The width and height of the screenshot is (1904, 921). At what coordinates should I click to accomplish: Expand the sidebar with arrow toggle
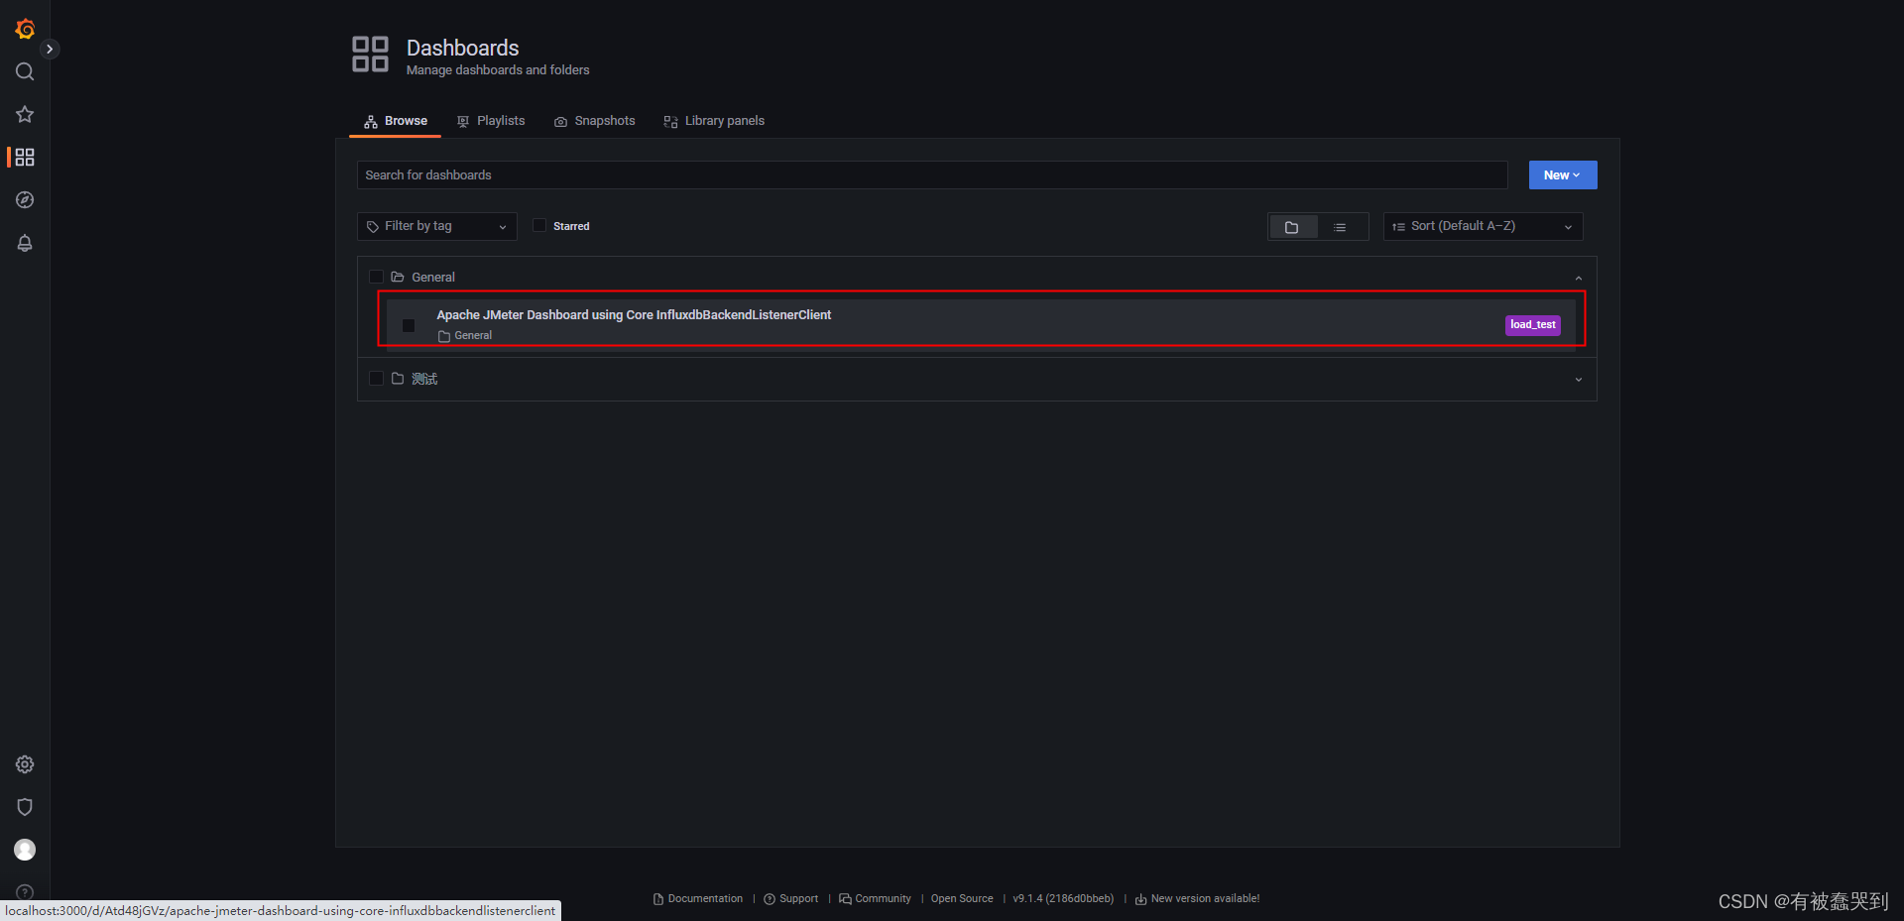50,49
